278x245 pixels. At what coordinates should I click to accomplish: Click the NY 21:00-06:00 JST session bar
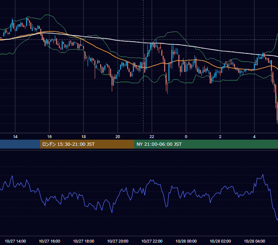(206, 144)
